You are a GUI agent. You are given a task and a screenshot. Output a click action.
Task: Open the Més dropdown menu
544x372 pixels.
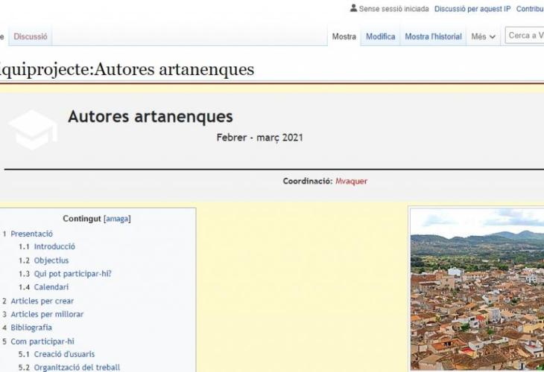click(483, 36)
